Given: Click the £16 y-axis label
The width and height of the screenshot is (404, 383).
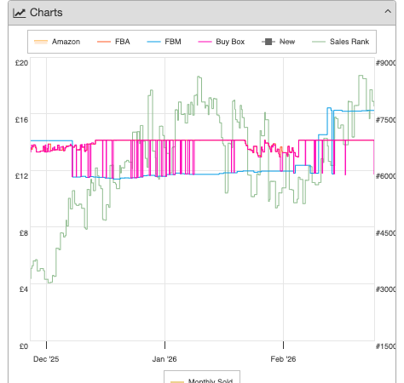Looking at the screenshot, I should point(22,120).
